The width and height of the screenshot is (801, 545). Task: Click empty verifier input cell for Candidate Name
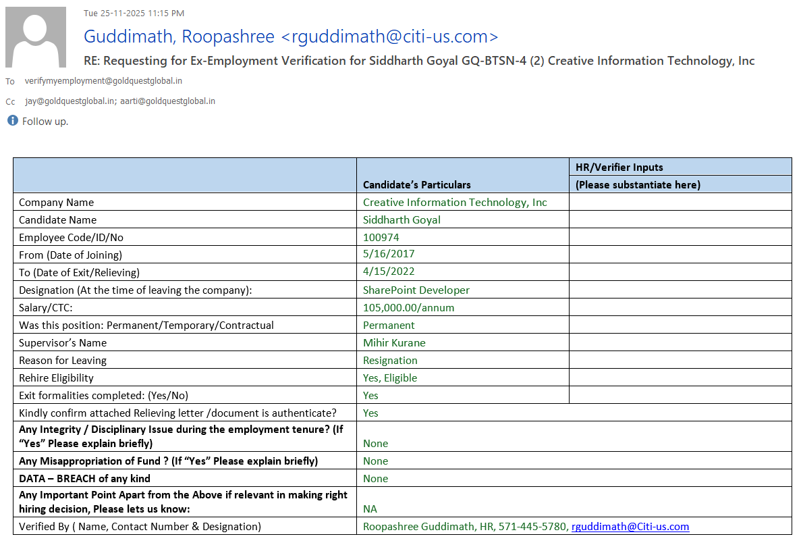pyautogui.click(x=680, y=219)
